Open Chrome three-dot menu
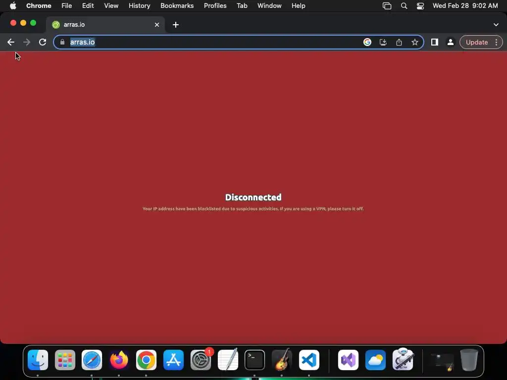 point(496,43)
